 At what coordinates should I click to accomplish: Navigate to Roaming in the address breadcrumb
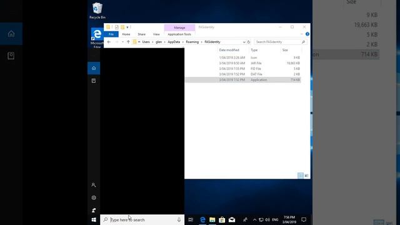(192, 42)
